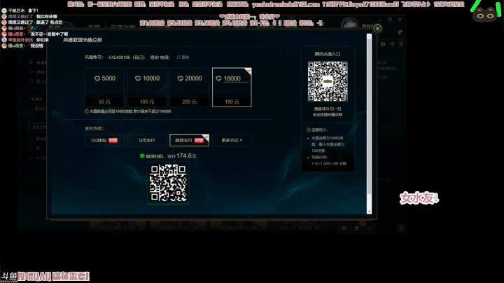Click the chat message ending in 拿下!
The height and width of the screenshot is (283, 504).
coord(23,11)
